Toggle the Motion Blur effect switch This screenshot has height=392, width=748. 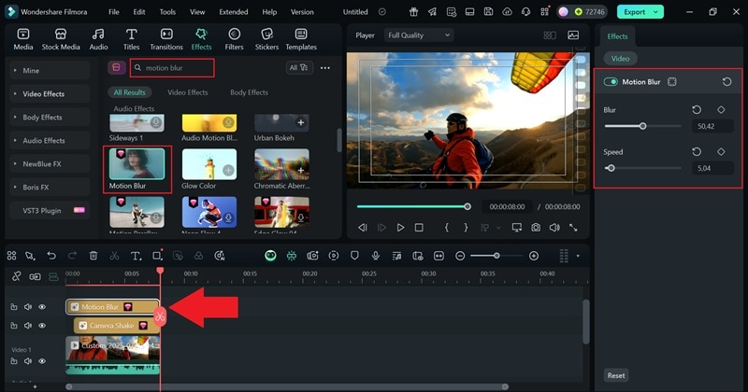coord(611,82)
